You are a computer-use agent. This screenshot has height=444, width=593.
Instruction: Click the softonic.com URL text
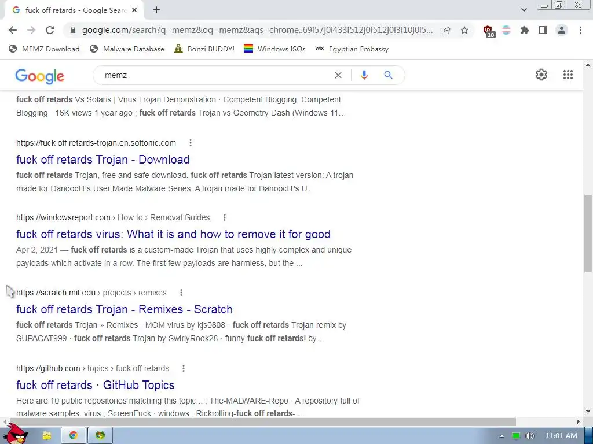click(x=96, y=143)
